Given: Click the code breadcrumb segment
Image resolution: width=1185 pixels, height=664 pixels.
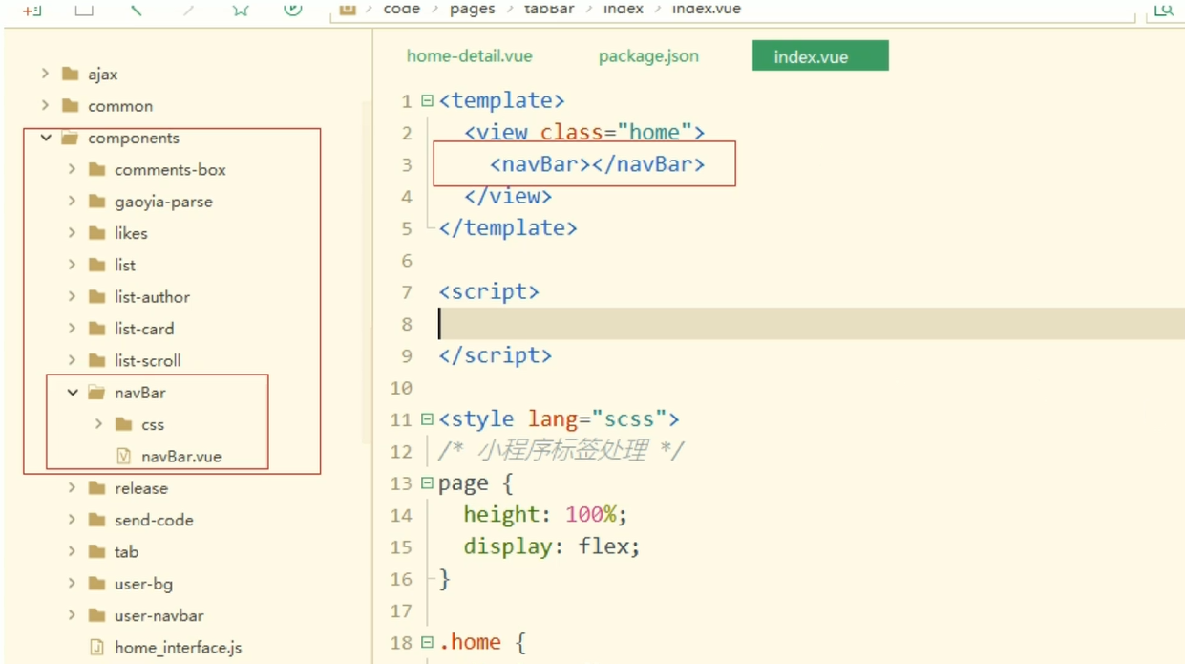Looking at the screenshot, I should pyautogui.click(x=401, y=9).
